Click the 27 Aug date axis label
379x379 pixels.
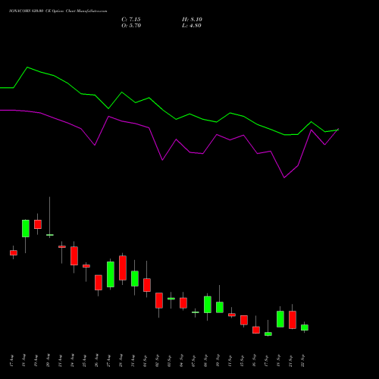pos(108,361)
